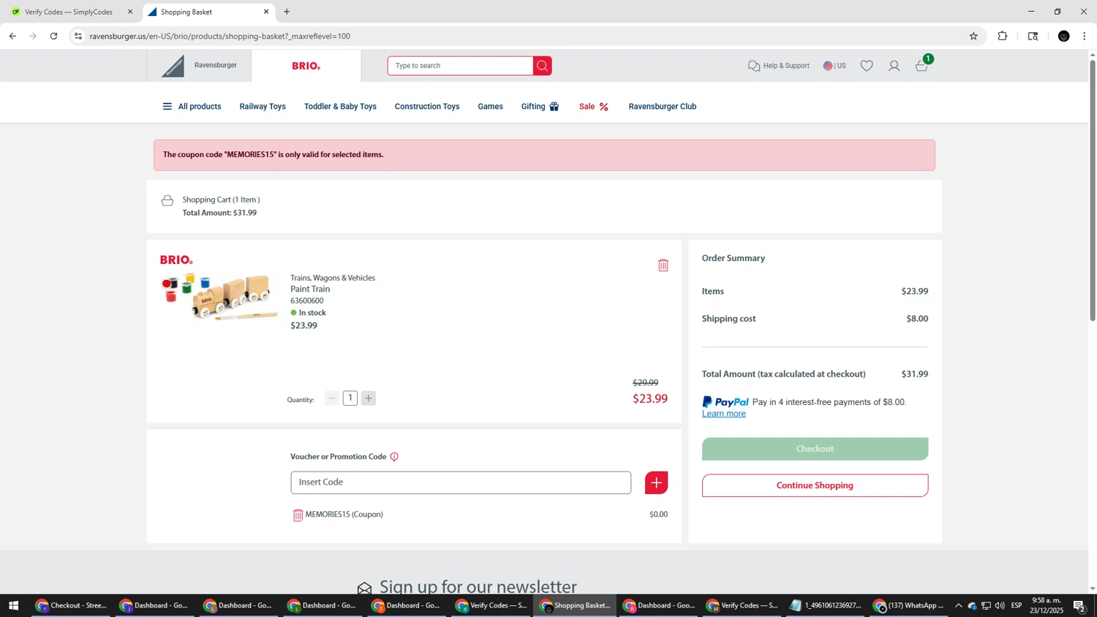Open the user account icon
Image resolution: width=1097 pixels, height=617 pixels.
(x=894, y=66)
